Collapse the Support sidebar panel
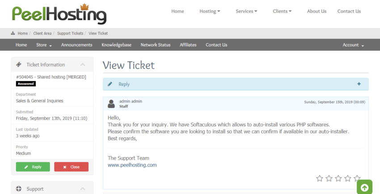This screenshot has height=194, width=380. 83,189
